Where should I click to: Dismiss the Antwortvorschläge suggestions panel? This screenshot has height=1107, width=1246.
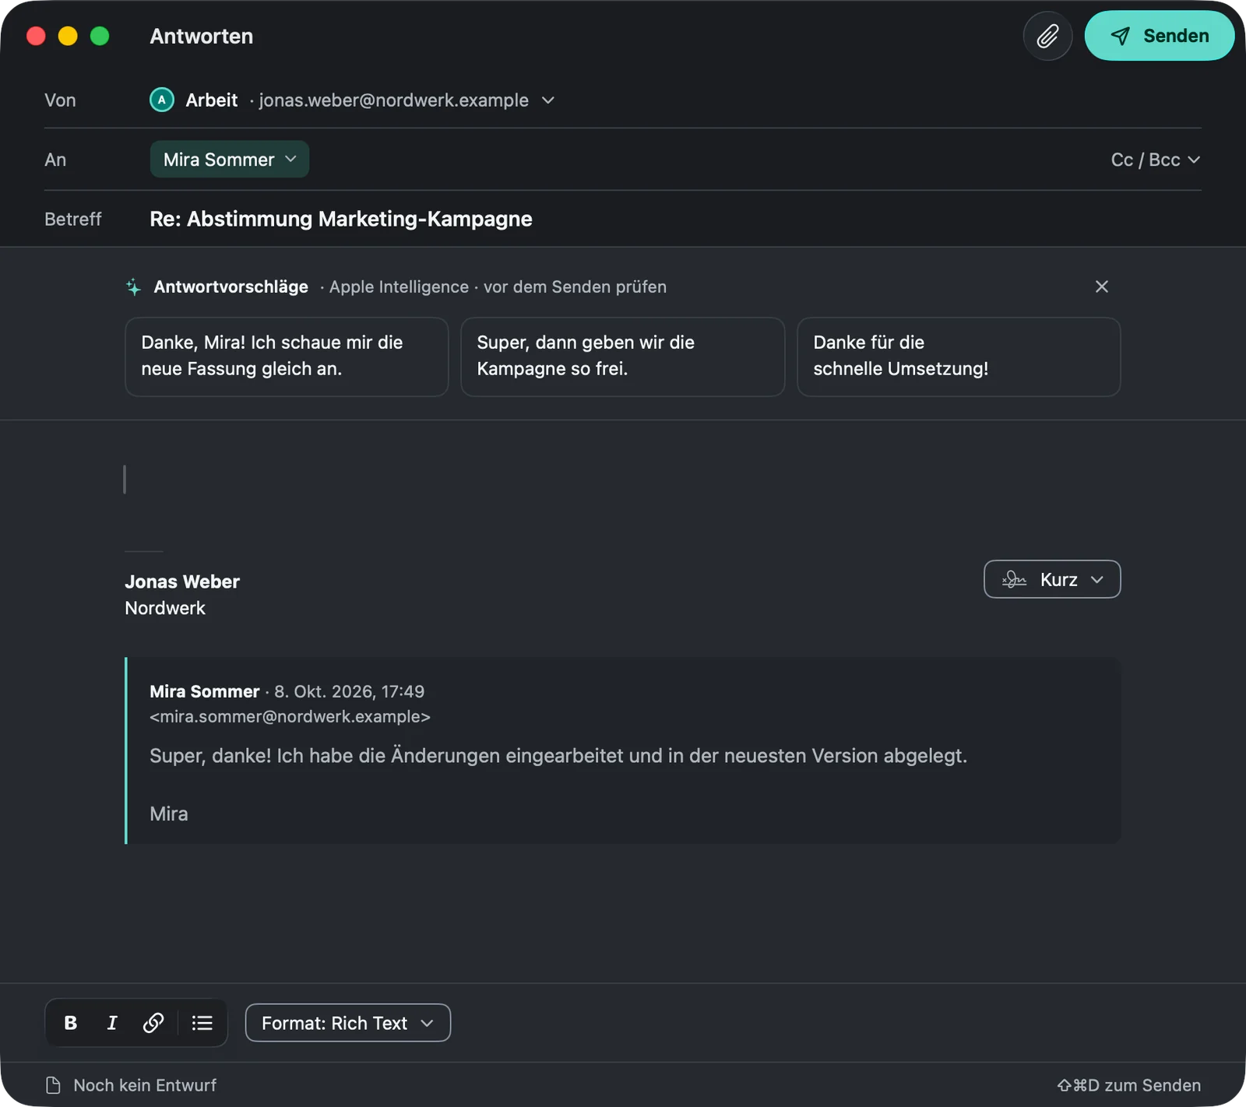coord(1101,286)
